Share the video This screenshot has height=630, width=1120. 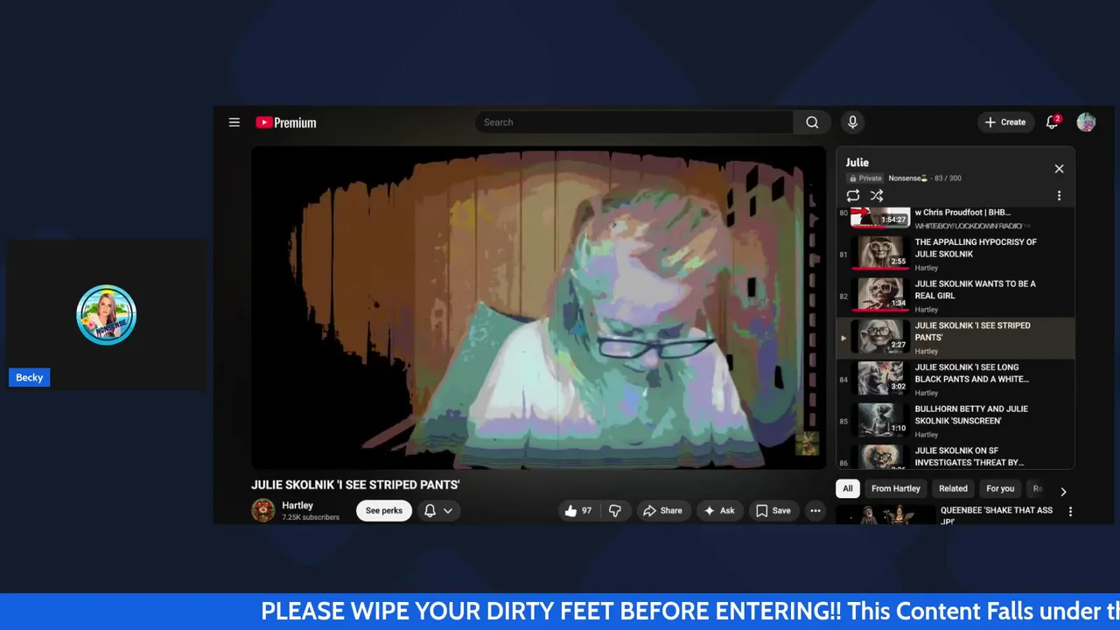(x=662, y=510)
